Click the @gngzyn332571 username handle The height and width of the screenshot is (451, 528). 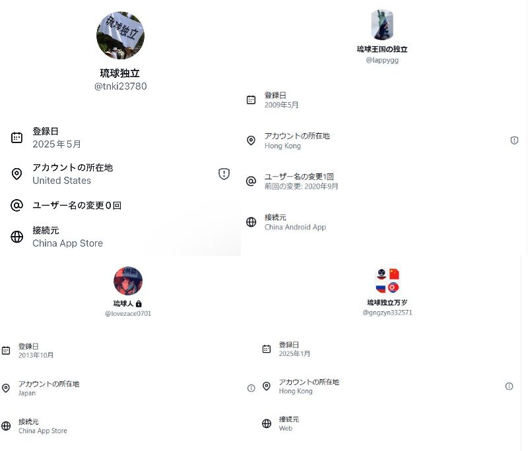tap(387, 313)
